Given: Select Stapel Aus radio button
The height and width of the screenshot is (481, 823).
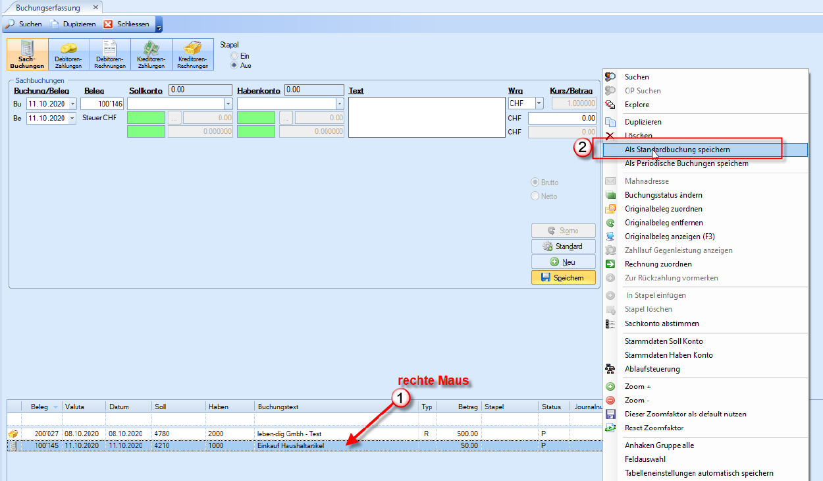Looking at the screenshot, I should tap(234, 65).
